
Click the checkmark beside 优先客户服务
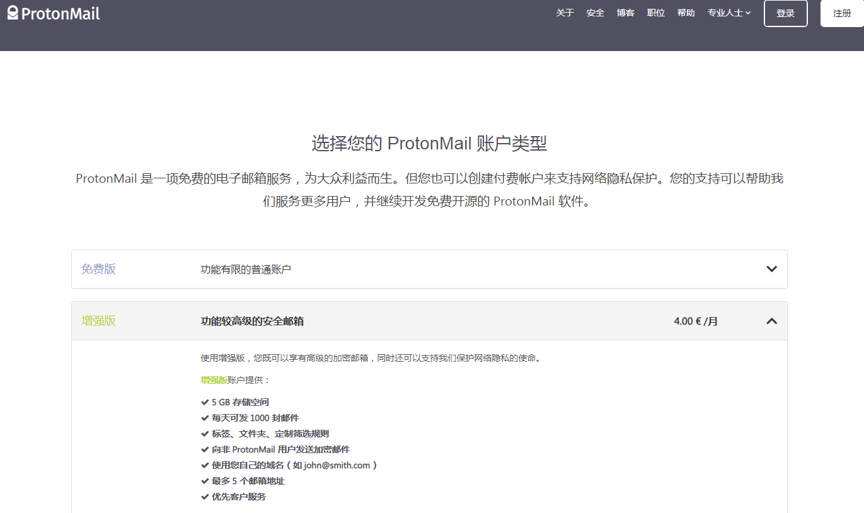(x=205, y=497)
